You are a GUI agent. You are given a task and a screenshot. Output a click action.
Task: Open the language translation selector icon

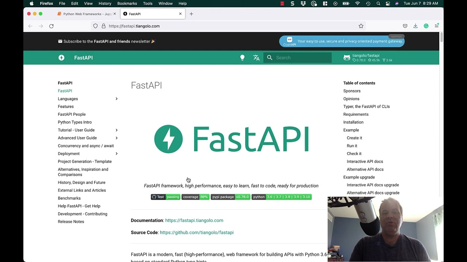256,57
